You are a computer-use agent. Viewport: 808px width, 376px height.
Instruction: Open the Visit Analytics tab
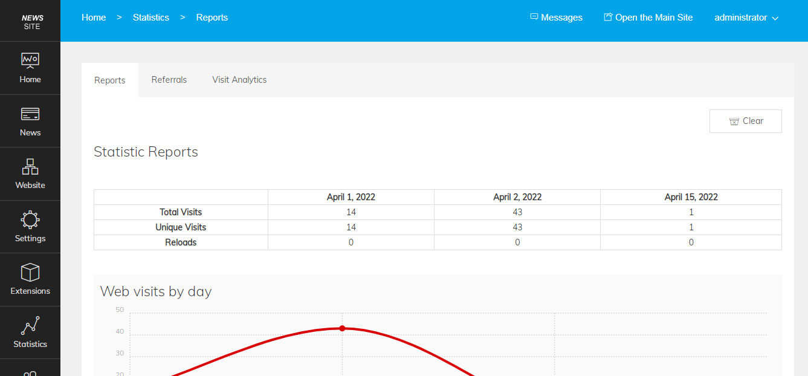pos(239,79)
